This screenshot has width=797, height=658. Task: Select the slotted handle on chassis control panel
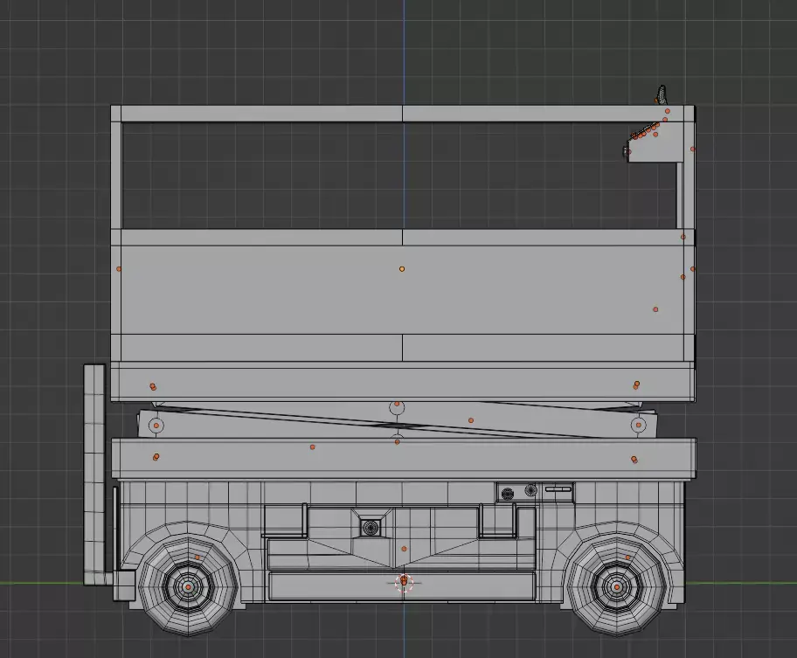558,489
